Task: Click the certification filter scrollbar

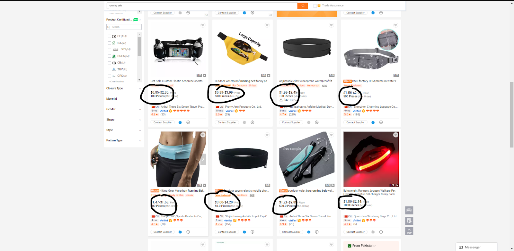Action: [x=139, y=46]
